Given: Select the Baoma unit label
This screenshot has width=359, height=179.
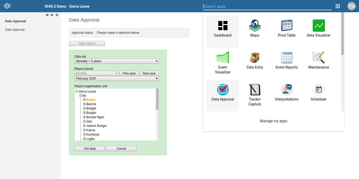Looking at the screenshot, I should pyautogui.click(x=91, y=104).
